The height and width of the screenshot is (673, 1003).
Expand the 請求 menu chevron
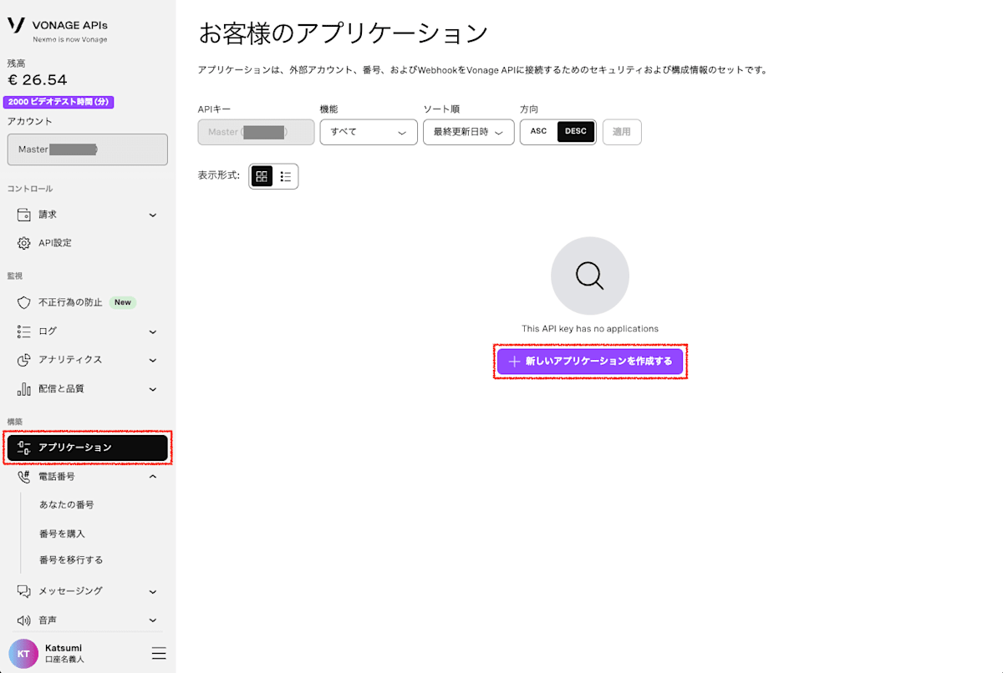(x=153, y=215)
